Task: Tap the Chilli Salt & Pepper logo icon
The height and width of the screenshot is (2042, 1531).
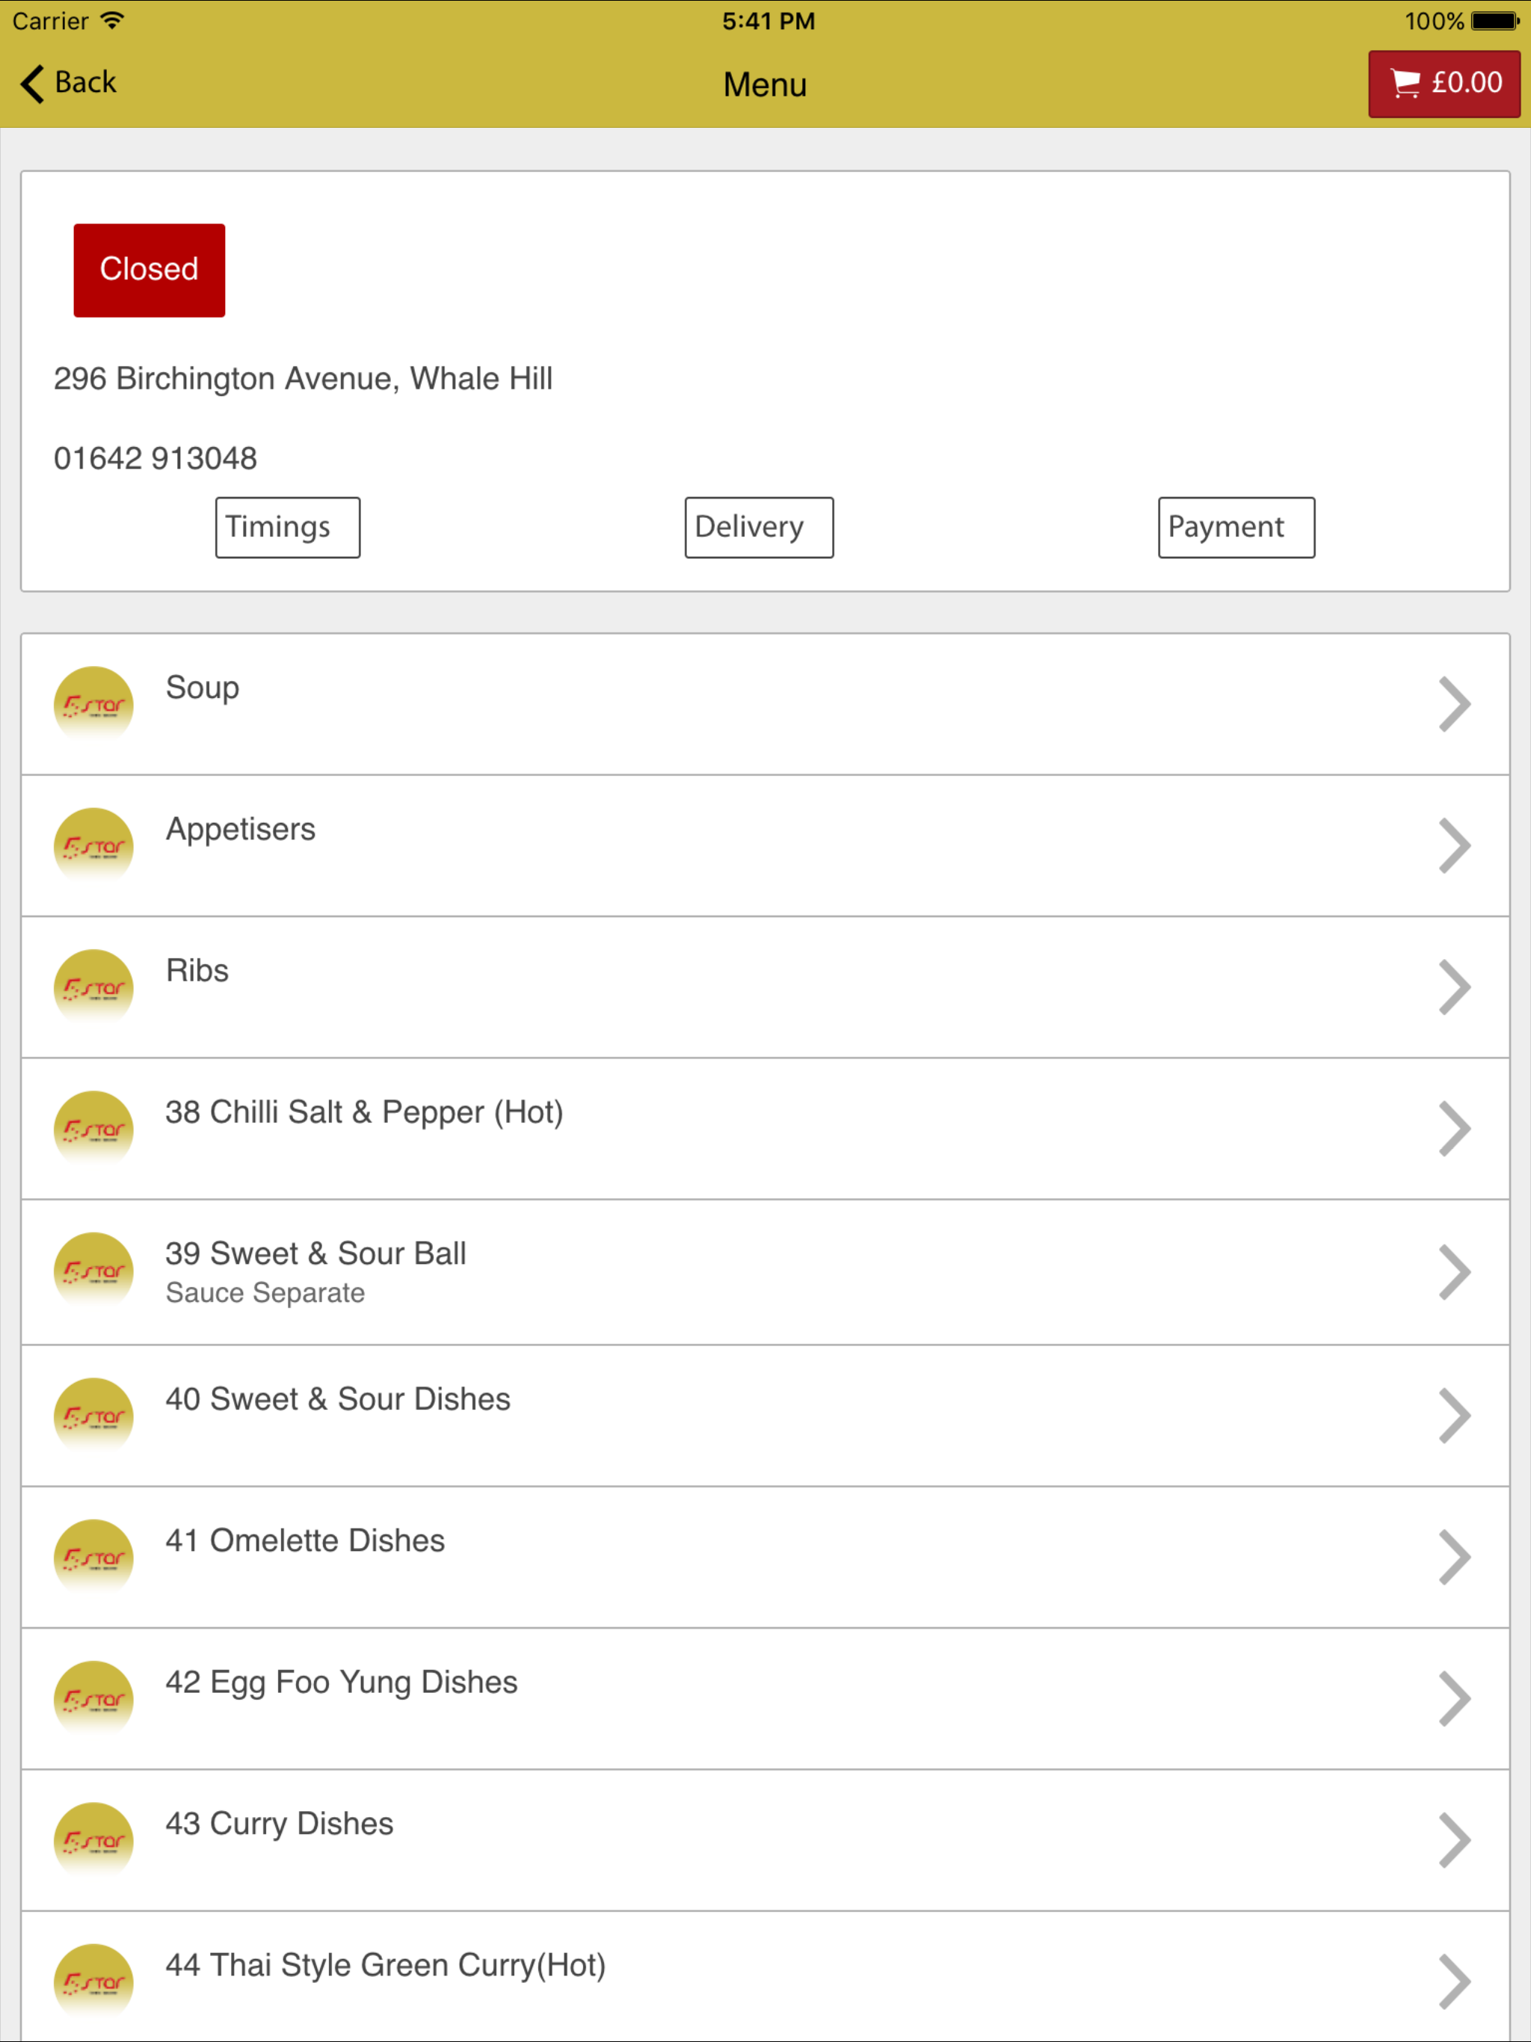Action: pyautogui.click(x=93, y=1129)
